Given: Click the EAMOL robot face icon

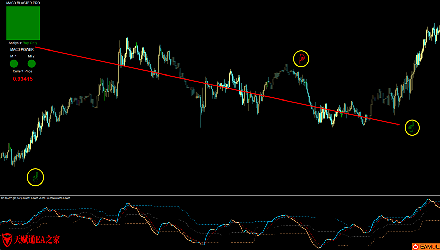Looking at the screenshot, I should 415,246.
